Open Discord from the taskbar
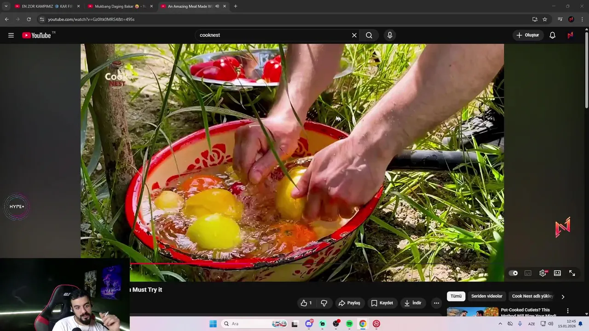The width and height of the screenshot is (589, 331). coord(309,324)
